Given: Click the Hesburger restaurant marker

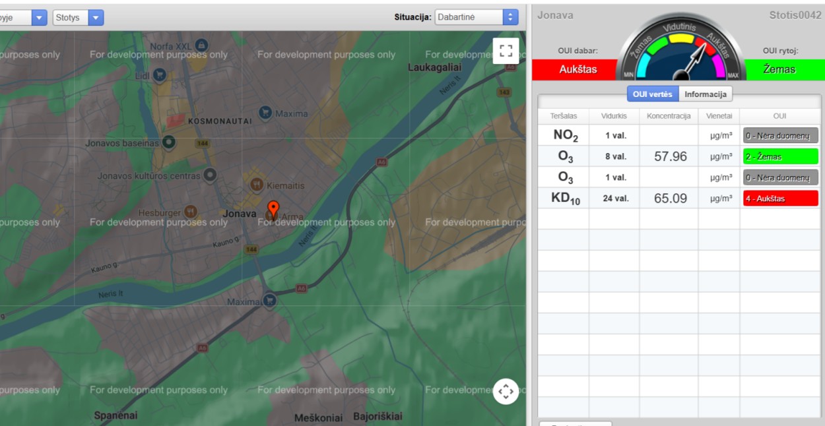Looking at the screenshot, I should (x=191, y=212).
